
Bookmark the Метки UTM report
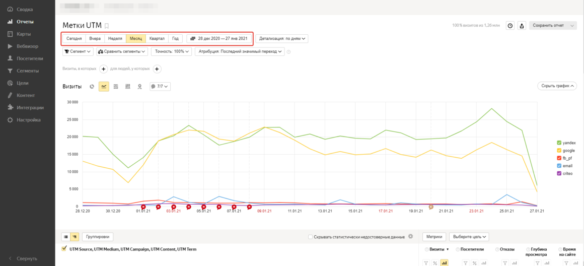tap(106, 26)
